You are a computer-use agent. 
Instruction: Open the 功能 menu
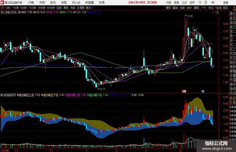point(169,2)
